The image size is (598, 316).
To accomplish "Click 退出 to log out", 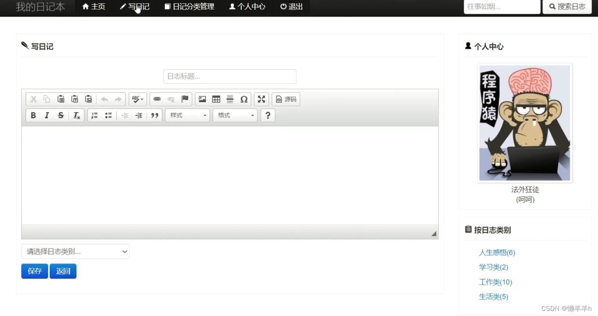I will tap(291, 6).
